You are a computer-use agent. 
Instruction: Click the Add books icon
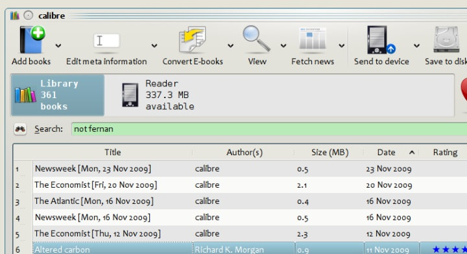point(32,40)
